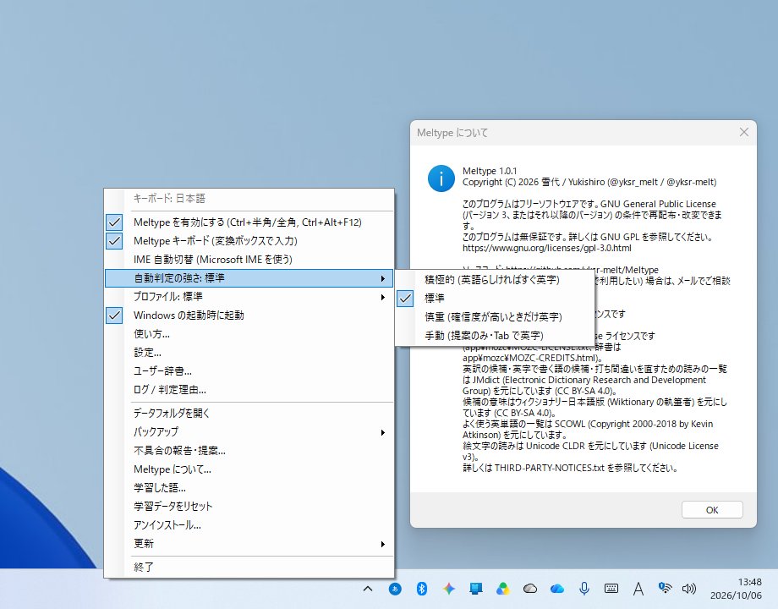Open ログ / 判定理由...
This screenshot has width=778, height=609.
[249, 390]
